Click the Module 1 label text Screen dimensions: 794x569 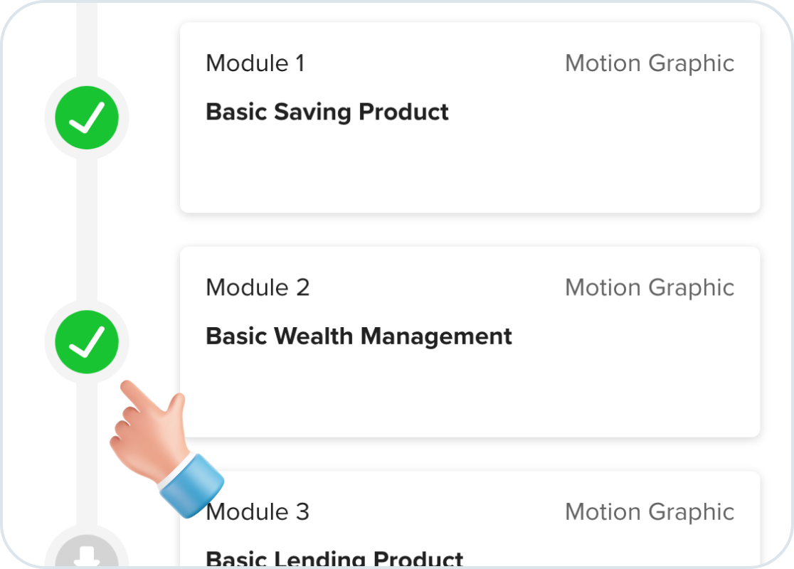tap(255, 63)
